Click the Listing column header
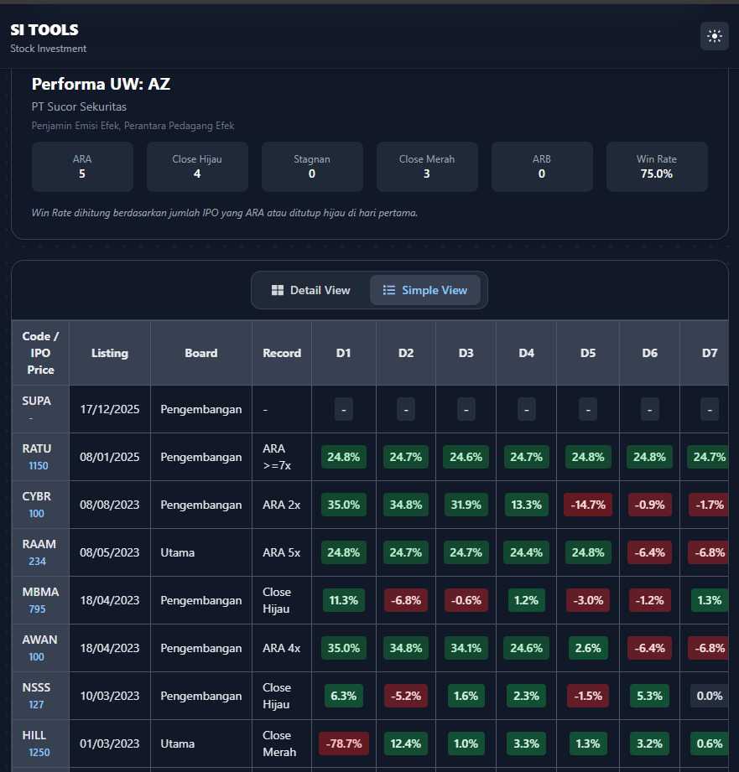Screen dimensions: 739x772 point(110,353)
